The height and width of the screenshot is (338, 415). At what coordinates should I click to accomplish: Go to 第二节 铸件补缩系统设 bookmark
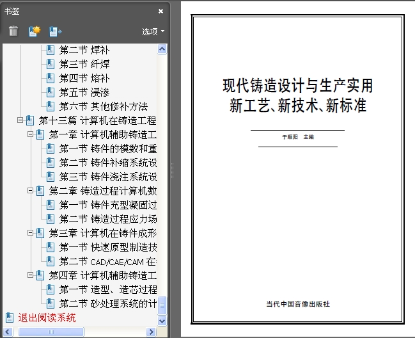tap(107, 163)
